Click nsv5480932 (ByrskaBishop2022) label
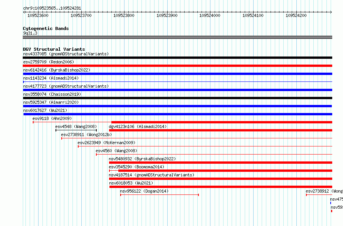The image size is (343, 226). [142, 159]
